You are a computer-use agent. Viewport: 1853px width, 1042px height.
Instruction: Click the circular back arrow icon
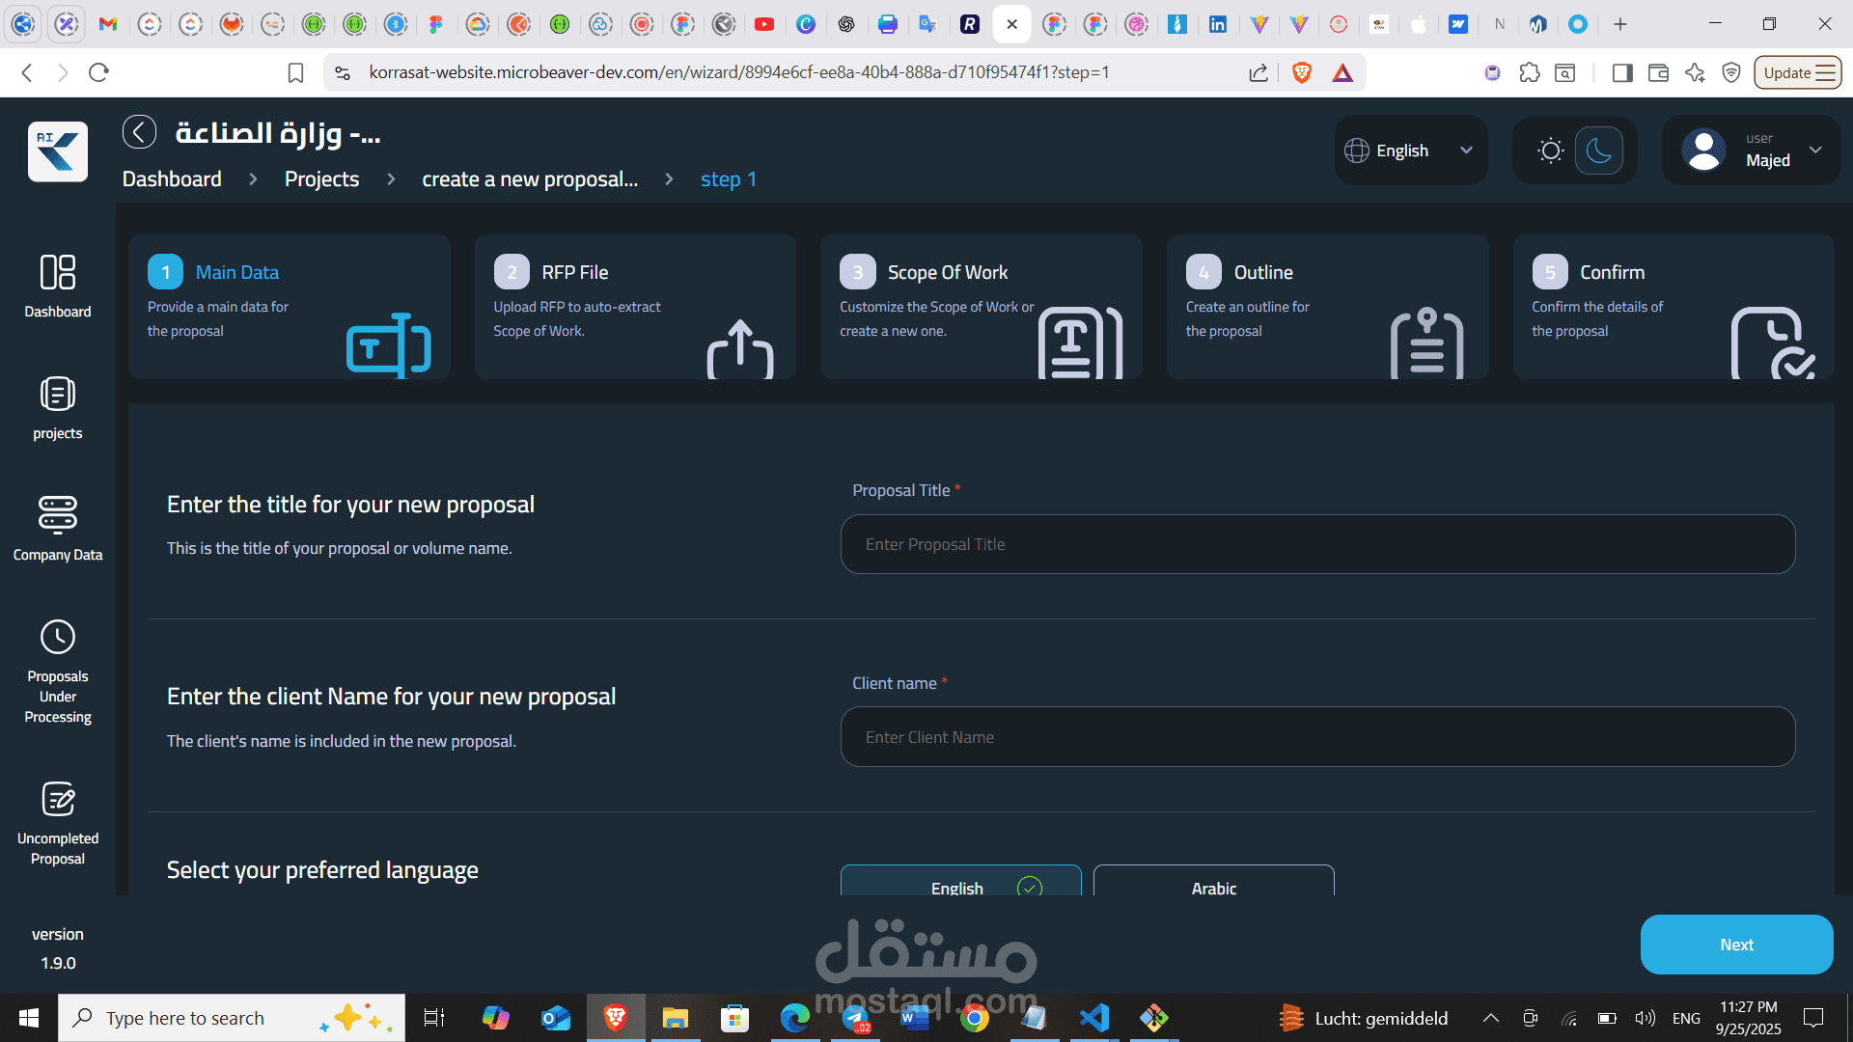coord(139,132)
